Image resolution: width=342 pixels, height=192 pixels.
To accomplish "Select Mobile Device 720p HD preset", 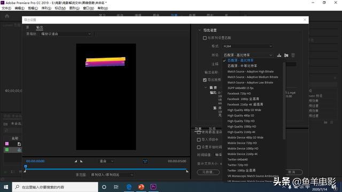I will click(242, 143).
